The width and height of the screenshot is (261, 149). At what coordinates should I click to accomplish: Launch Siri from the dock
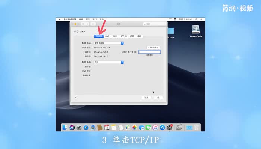click(x=72, y=127)
